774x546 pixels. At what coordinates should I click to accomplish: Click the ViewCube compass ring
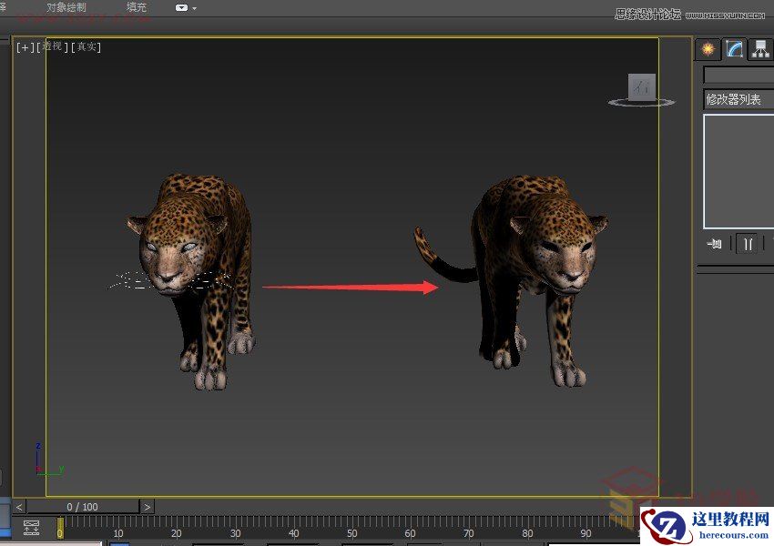point(642,104)
